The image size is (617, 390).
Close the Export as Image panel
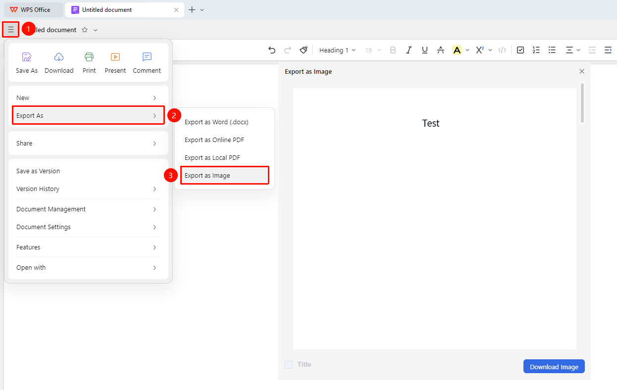coord(582,71)
